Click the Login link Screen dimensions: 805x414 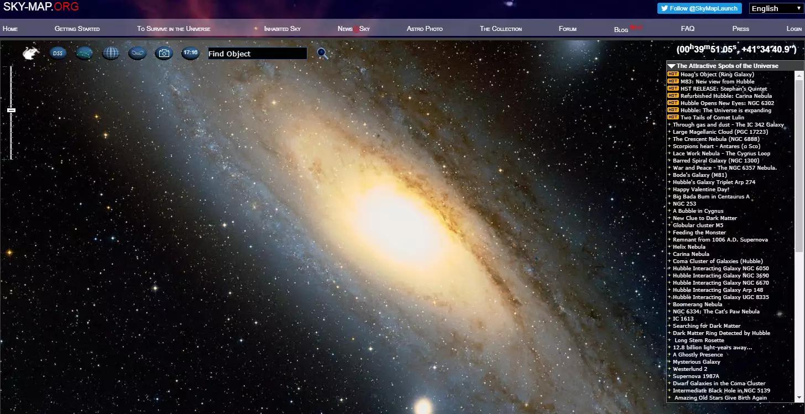794,29
